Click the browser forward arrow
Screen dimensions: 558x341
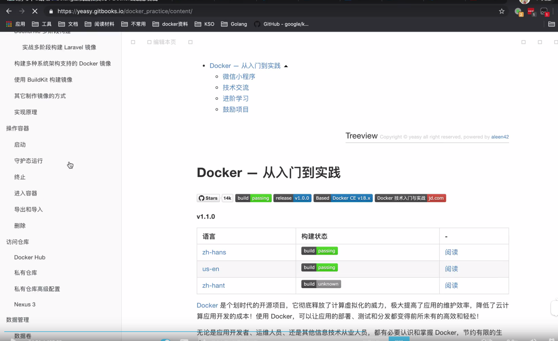(22, 11)
